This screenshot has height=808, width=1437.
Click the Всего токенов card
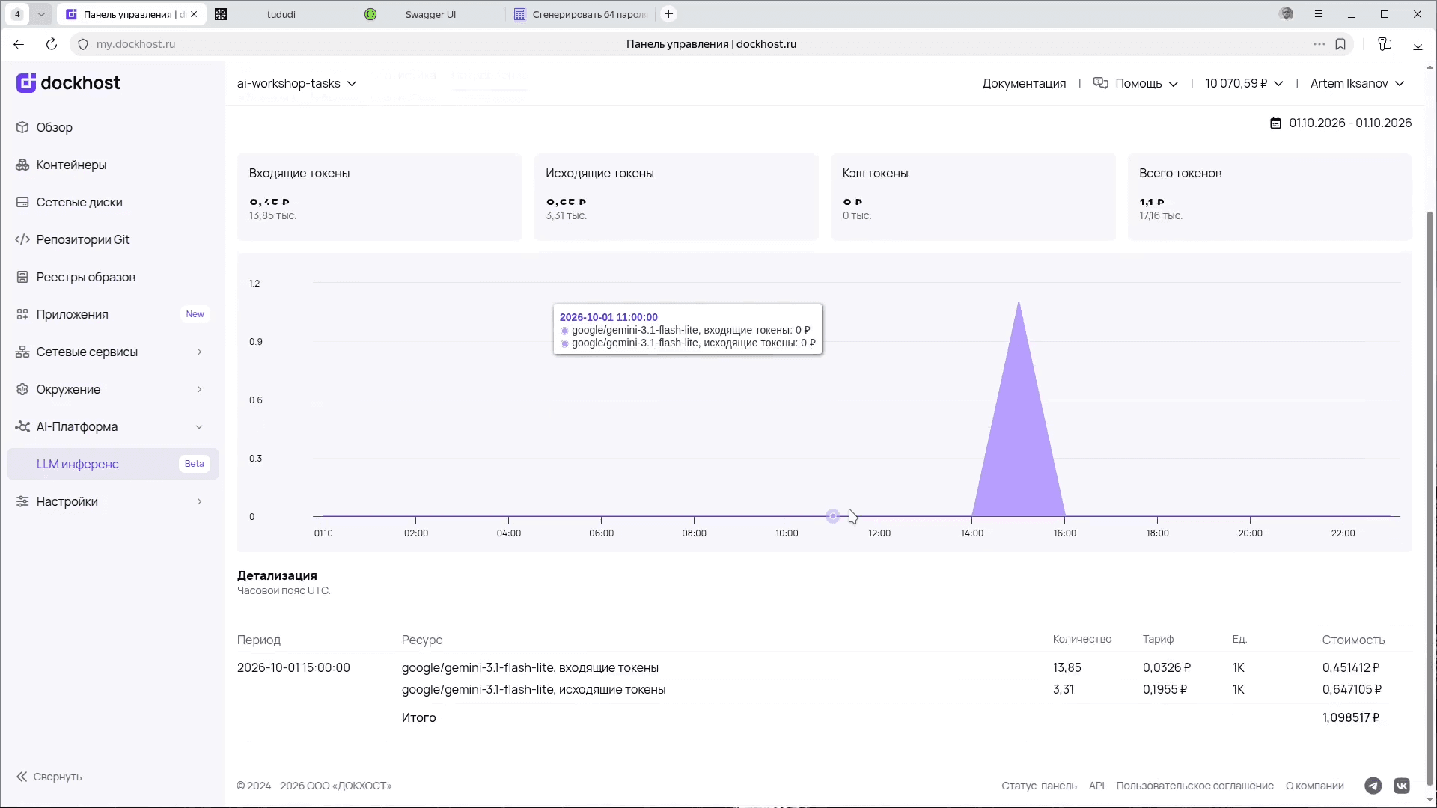coord(1269,198)
